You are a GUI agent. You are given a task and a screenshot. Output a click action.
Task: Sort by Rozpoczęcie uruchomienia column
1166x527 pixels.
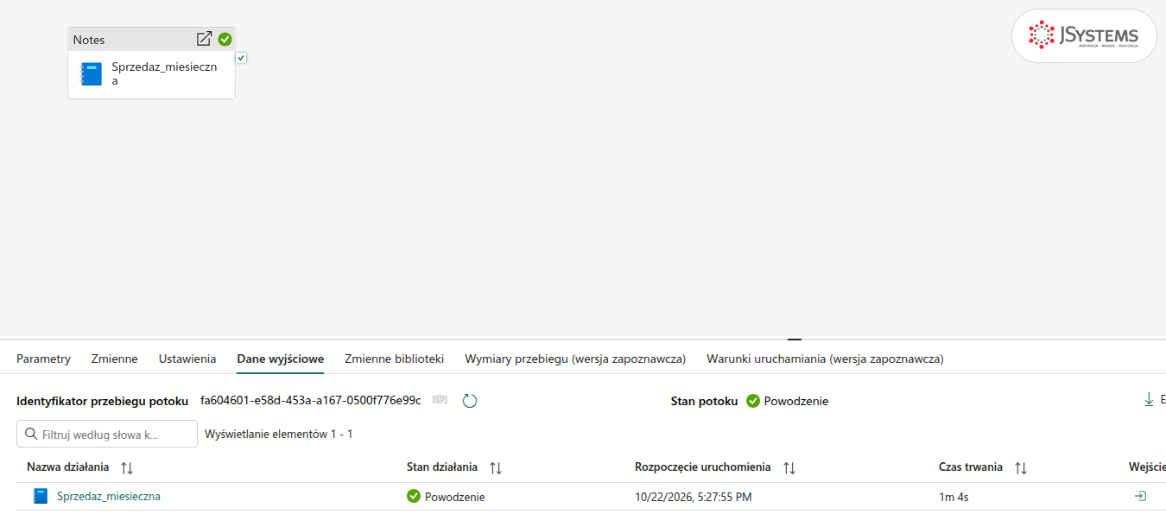789,467
